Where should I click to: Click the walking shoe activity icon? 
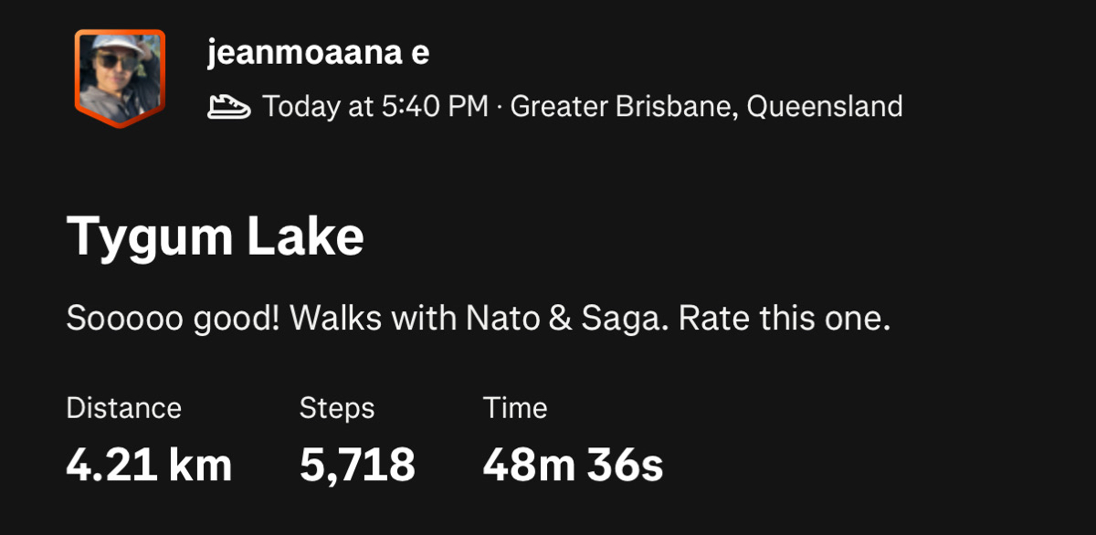click(229, 107)
